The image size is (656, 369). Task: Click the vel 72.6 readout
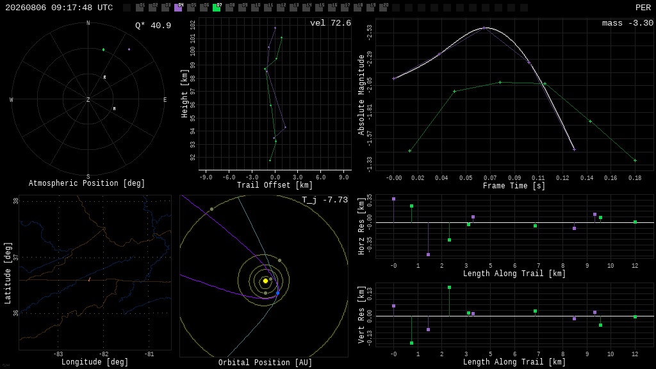click(x=331, y=23)
